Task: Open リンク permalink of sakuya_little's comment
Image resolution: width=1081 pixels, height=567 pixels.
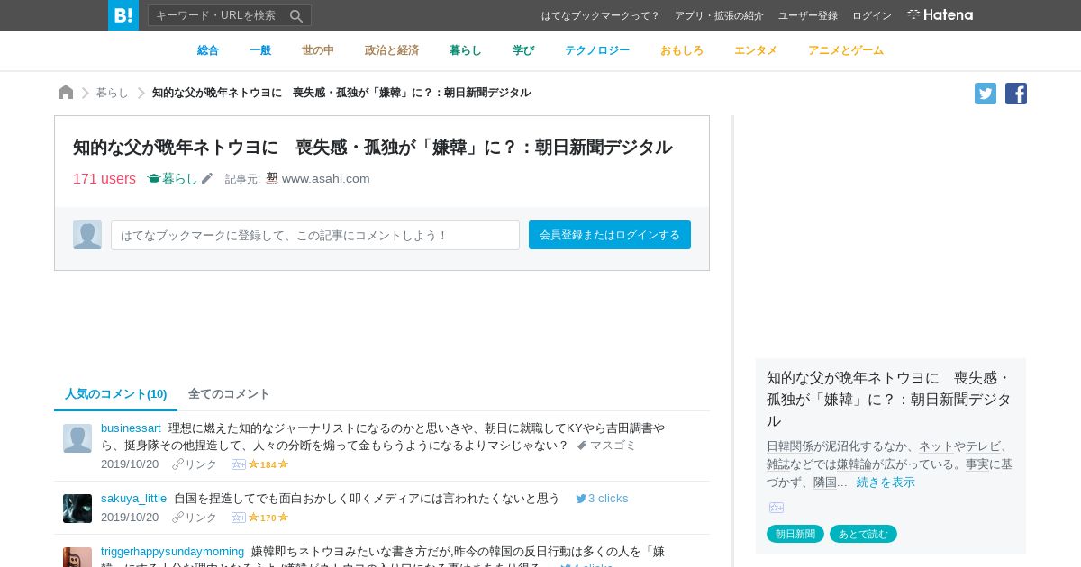Action: [x=195, y=517]
